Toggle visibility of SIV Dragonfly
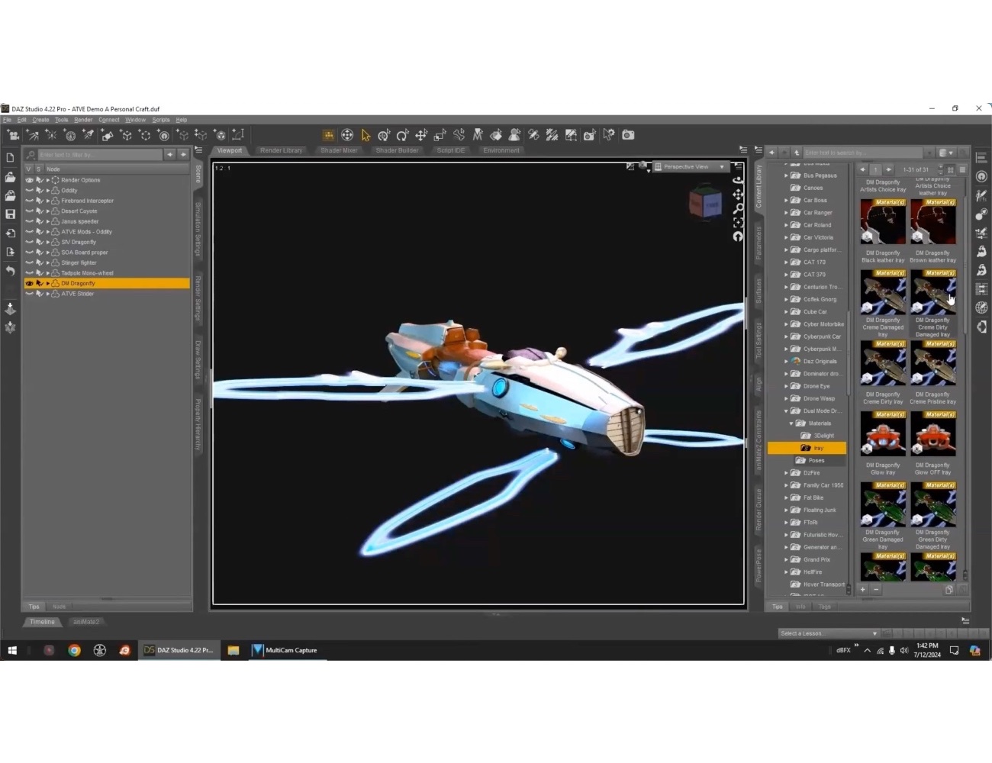Screen dimensions: 992x763 tap(29, 242)
